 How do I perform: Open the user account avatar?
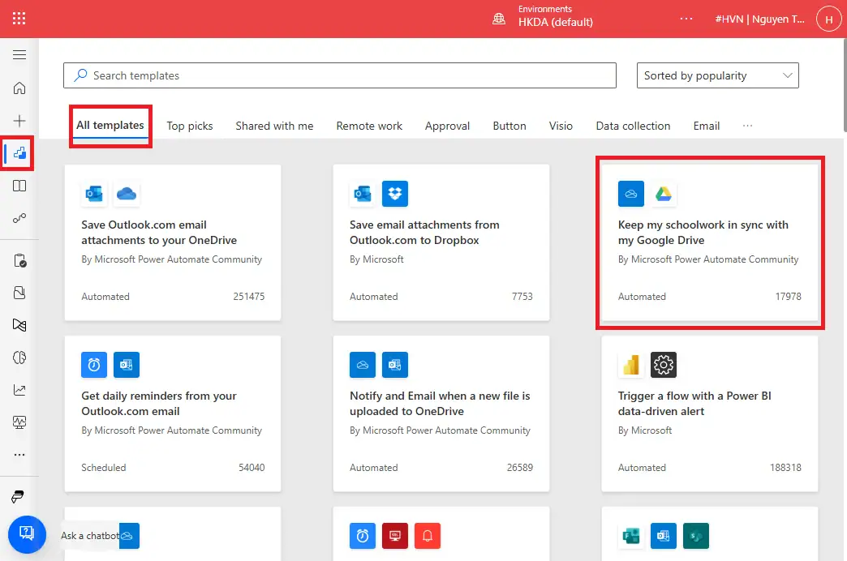tap(828, 19)
